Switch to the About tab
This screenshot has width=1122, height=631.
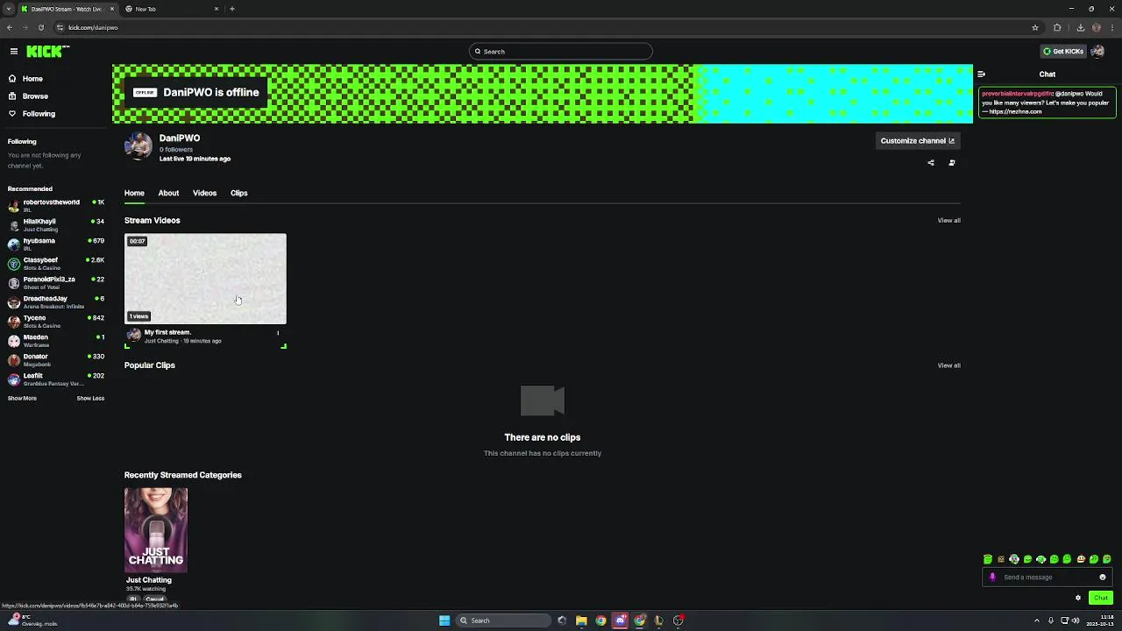tap(168, 194)
